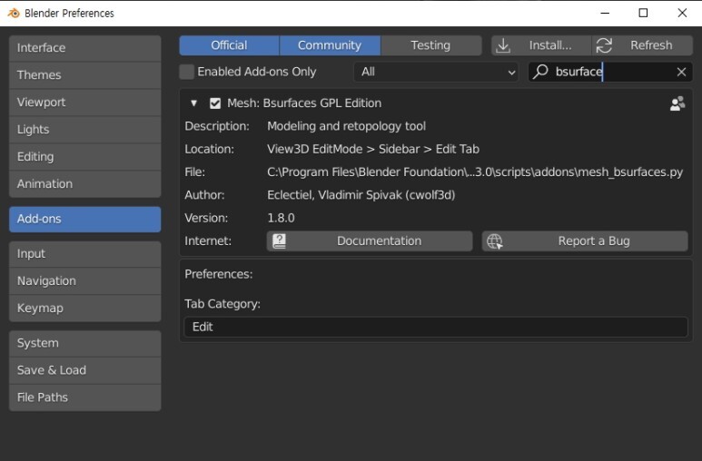702x461 pixels.
Task: Disable the Bsurfaces GPL Edition add-on checkbox
Action: [215, 103]
